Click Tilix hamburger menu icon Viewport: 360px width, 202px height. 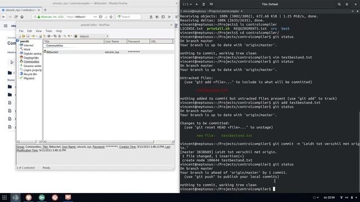[346, 4]
